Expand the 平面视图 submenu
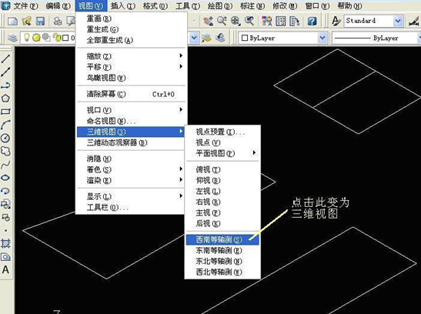 click(x=223, y=153)
